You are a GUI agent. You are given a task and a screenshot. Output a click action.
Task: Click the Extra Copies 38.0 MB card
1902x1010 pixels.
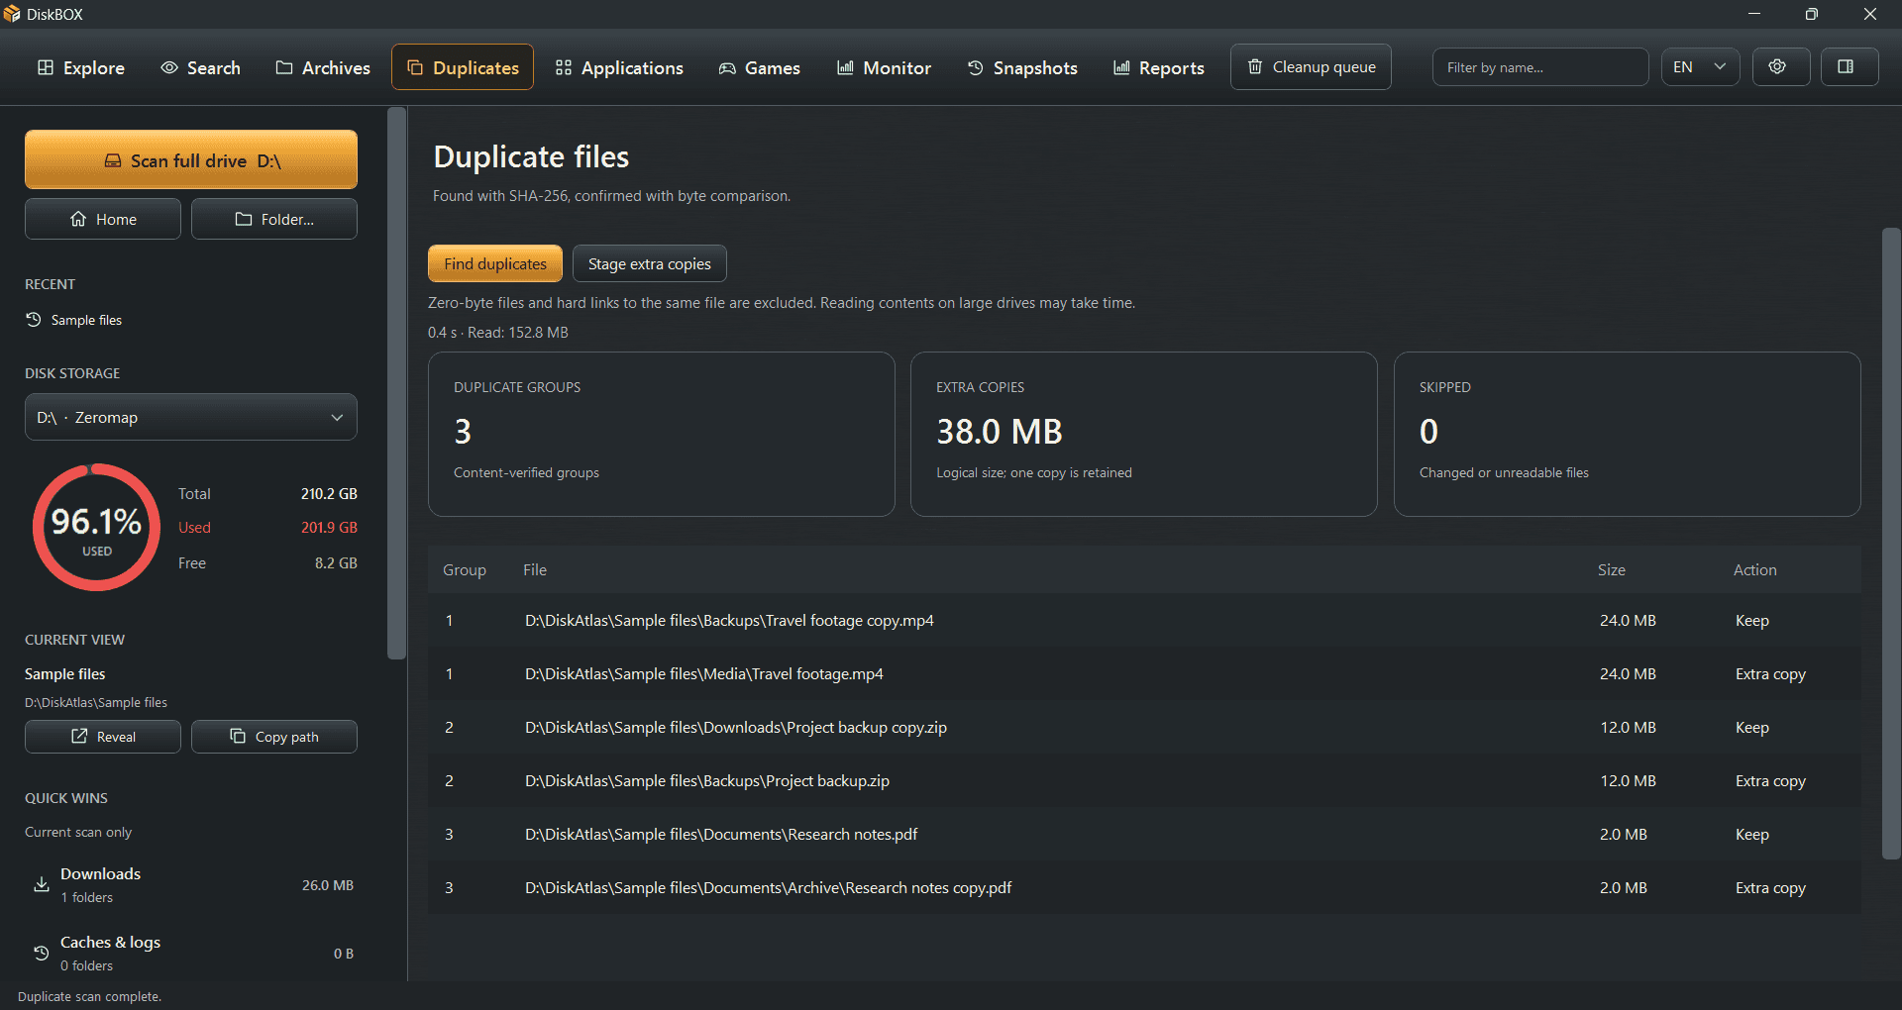pyautogui.click(x=1144, y=434)
